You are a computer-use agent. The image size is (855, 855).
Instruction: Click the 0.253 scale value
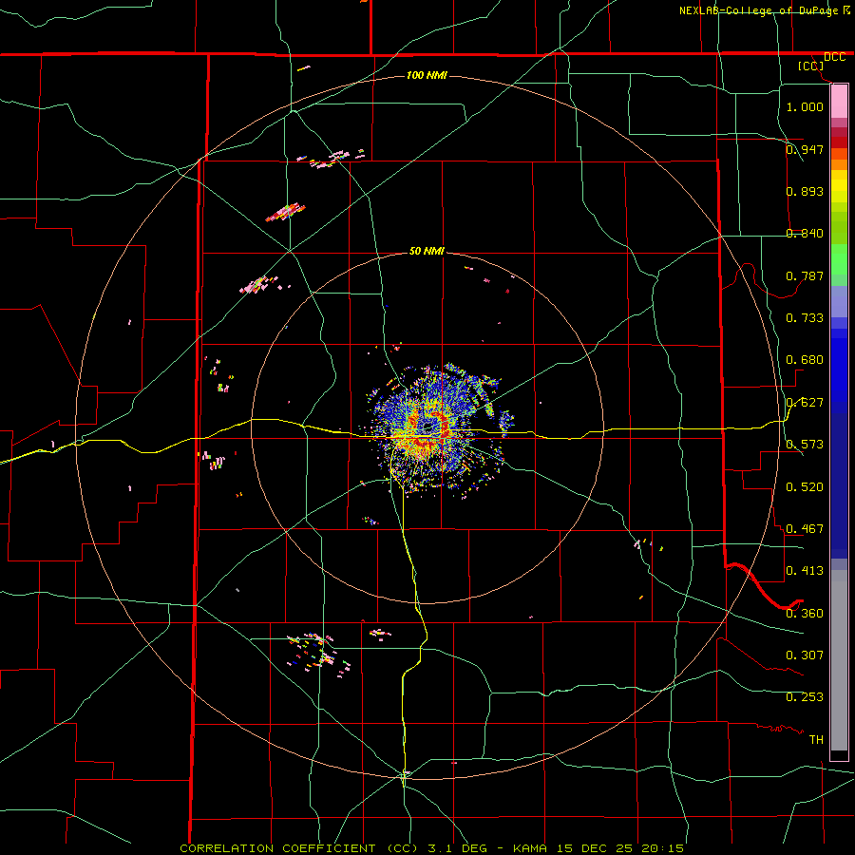[x=805, y=697]
